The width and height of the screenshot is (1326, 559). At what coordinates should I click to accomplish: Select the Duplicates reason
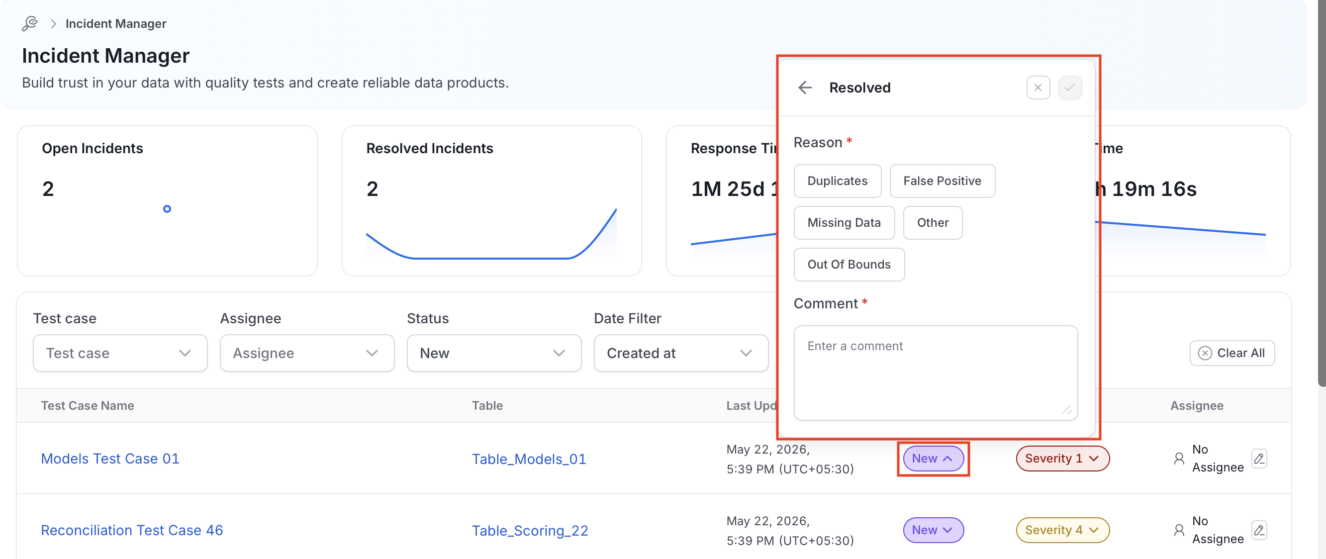(x=837, y=181)
